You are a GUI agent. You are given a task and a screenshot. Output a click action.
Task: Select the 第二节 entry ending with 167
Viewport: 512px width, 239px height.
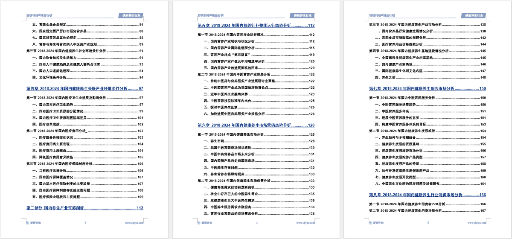(x=427, y=210)
